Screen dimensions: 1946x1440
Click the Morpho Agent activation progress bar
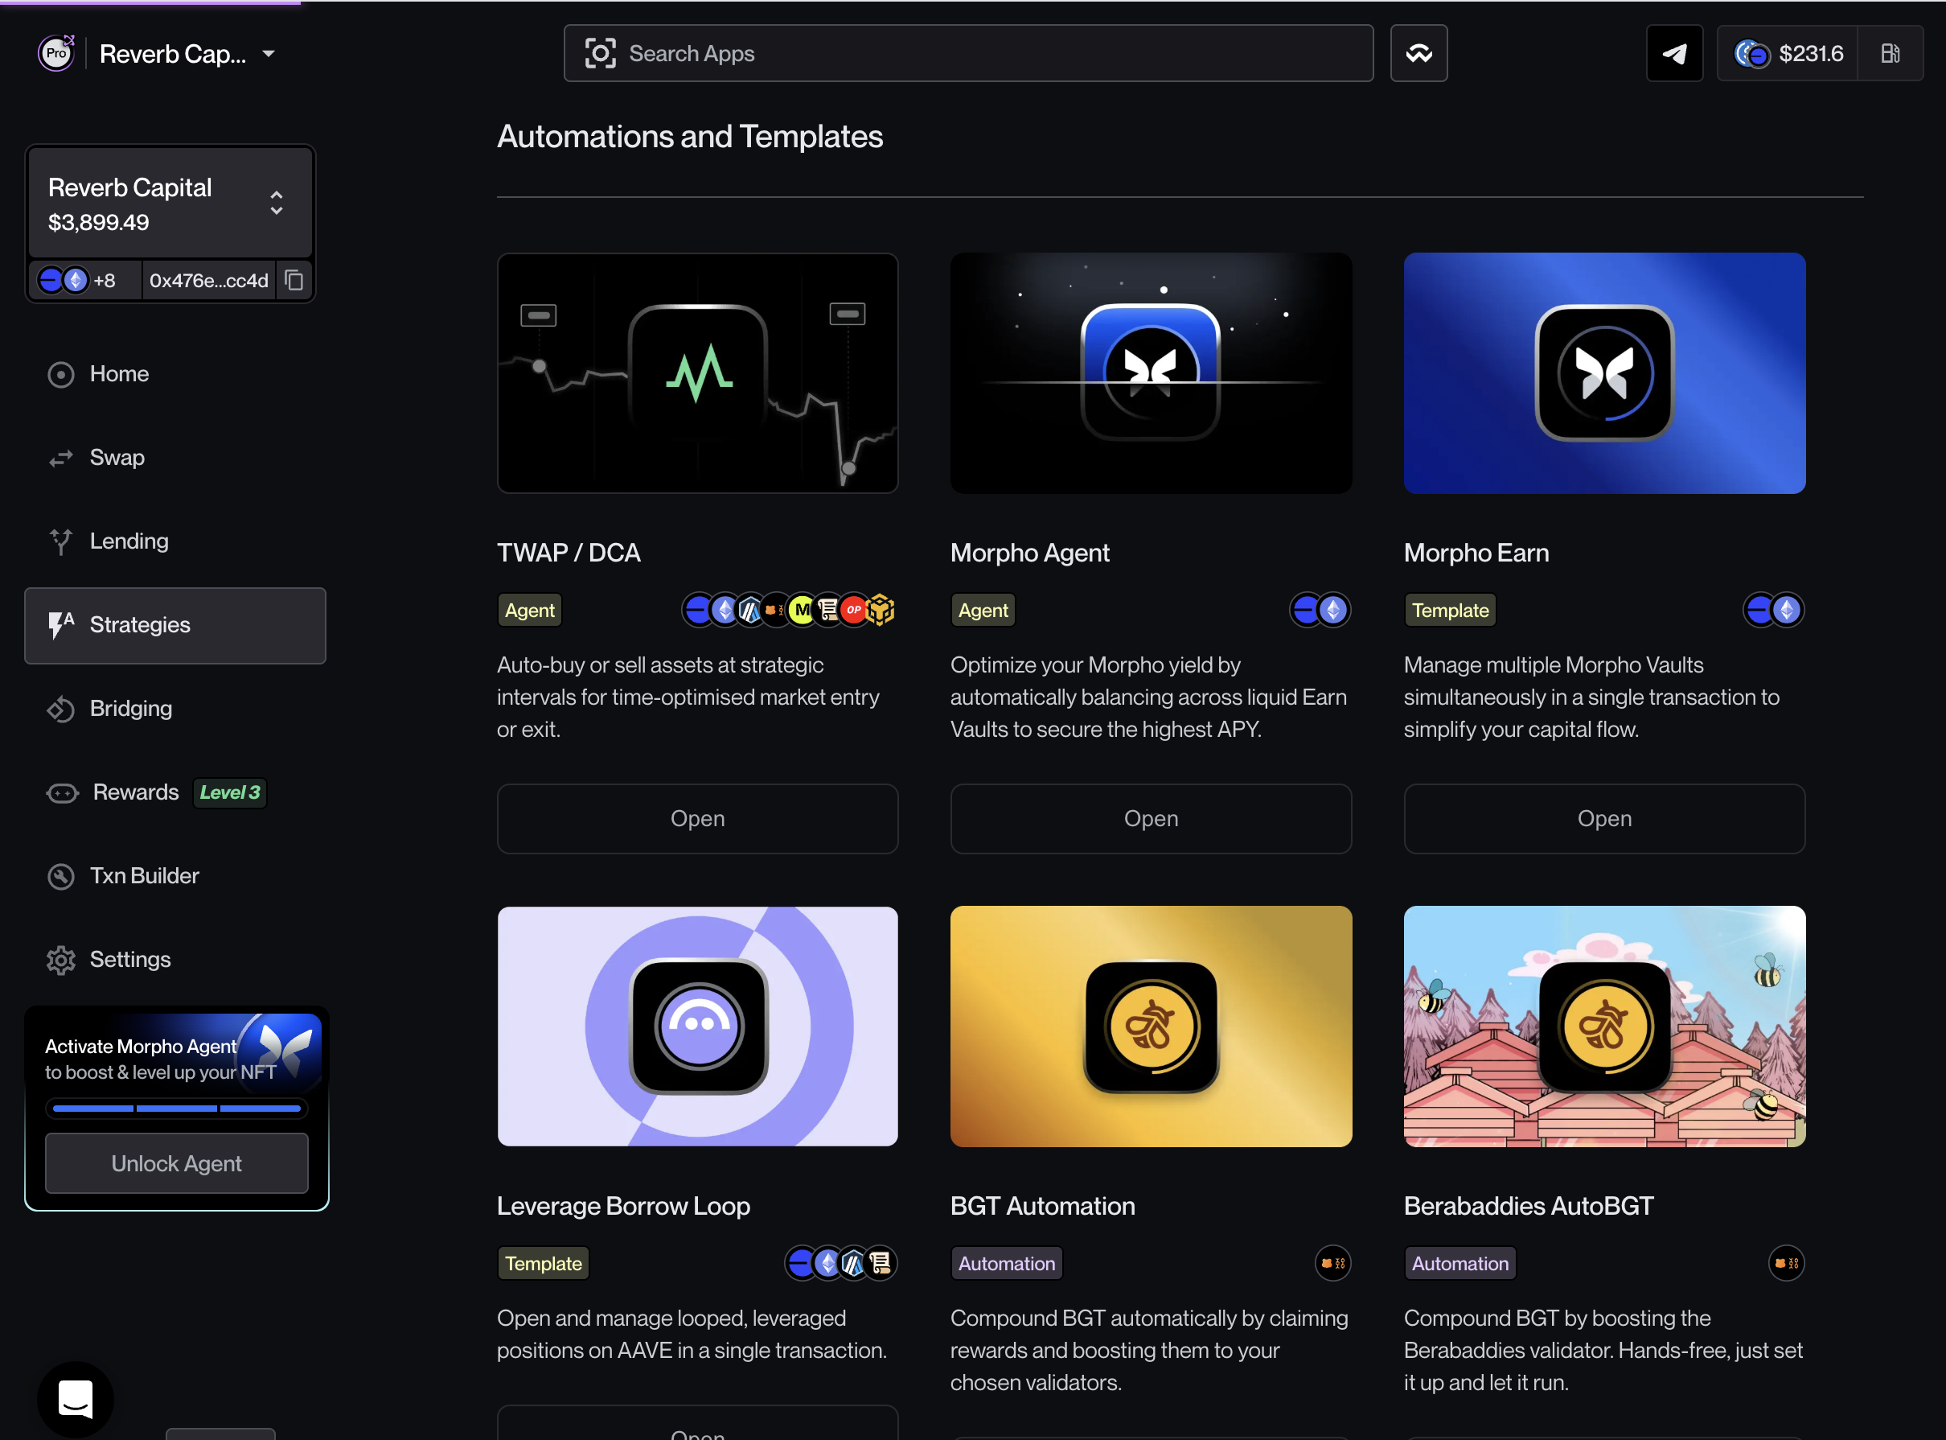177,1109
